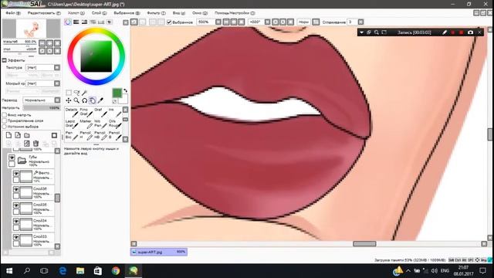
Task: Collapse the Эффекты section
Action: (x=5, y=60)
